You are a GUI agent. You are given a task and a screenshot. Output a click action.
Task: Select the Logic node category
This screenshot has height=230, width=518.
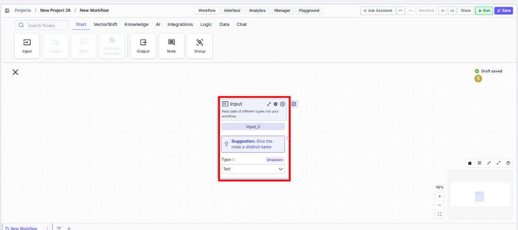click(206, 24)
